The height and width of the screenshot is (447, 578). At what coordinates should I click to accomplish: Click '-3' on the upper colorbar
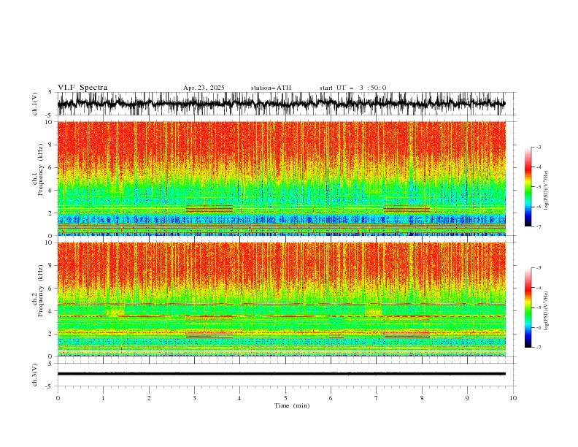[x=538, y=147]
